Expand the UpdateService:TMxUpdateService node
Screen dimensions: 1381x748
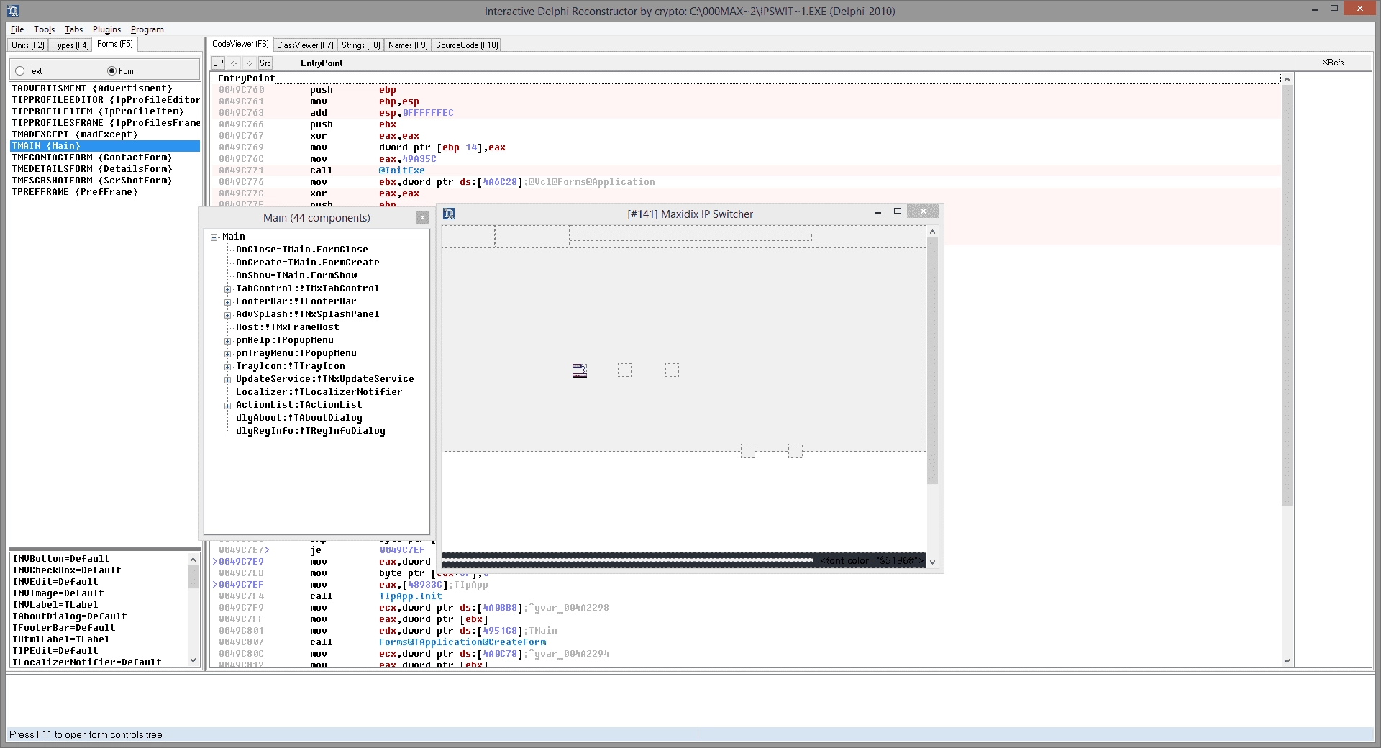(x=227, y=380)
